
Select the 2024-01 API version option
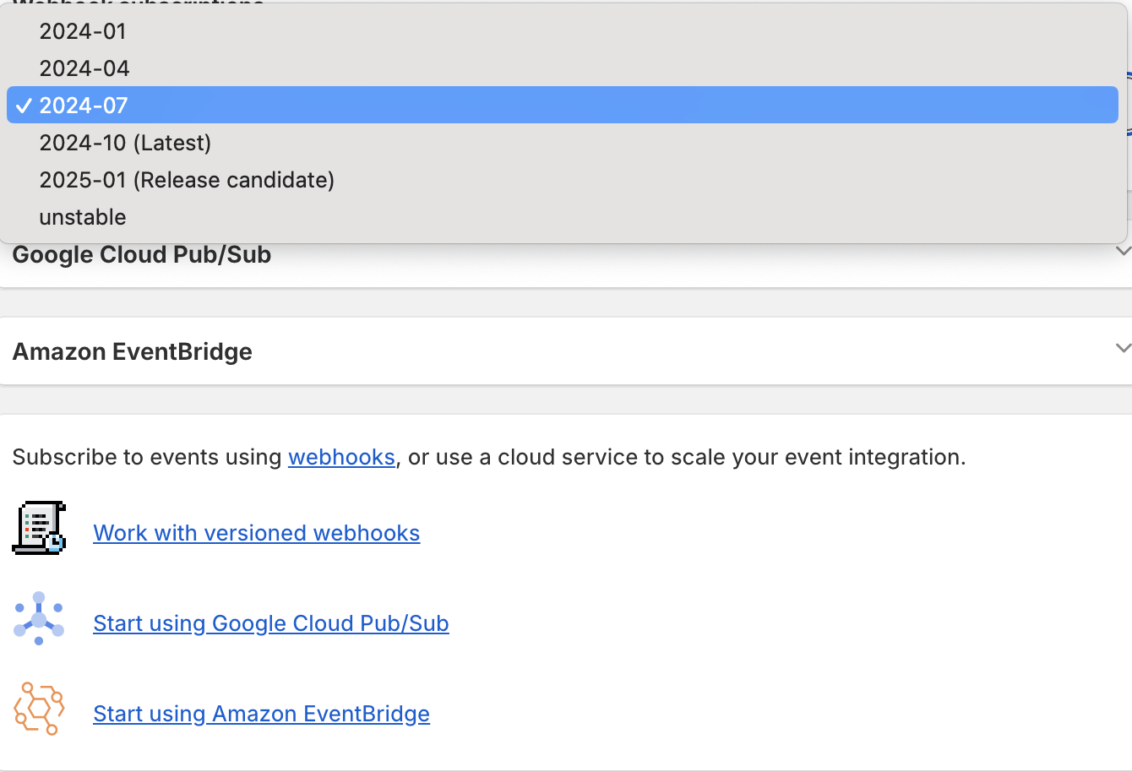pos(563,31)
